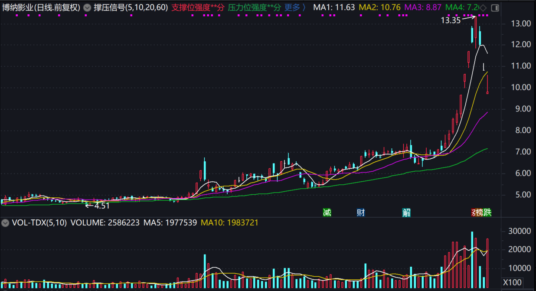The height and width of the screenshot is (291, 536).
Task: Click the green 跌 event marker
Action: pos(487,213)
